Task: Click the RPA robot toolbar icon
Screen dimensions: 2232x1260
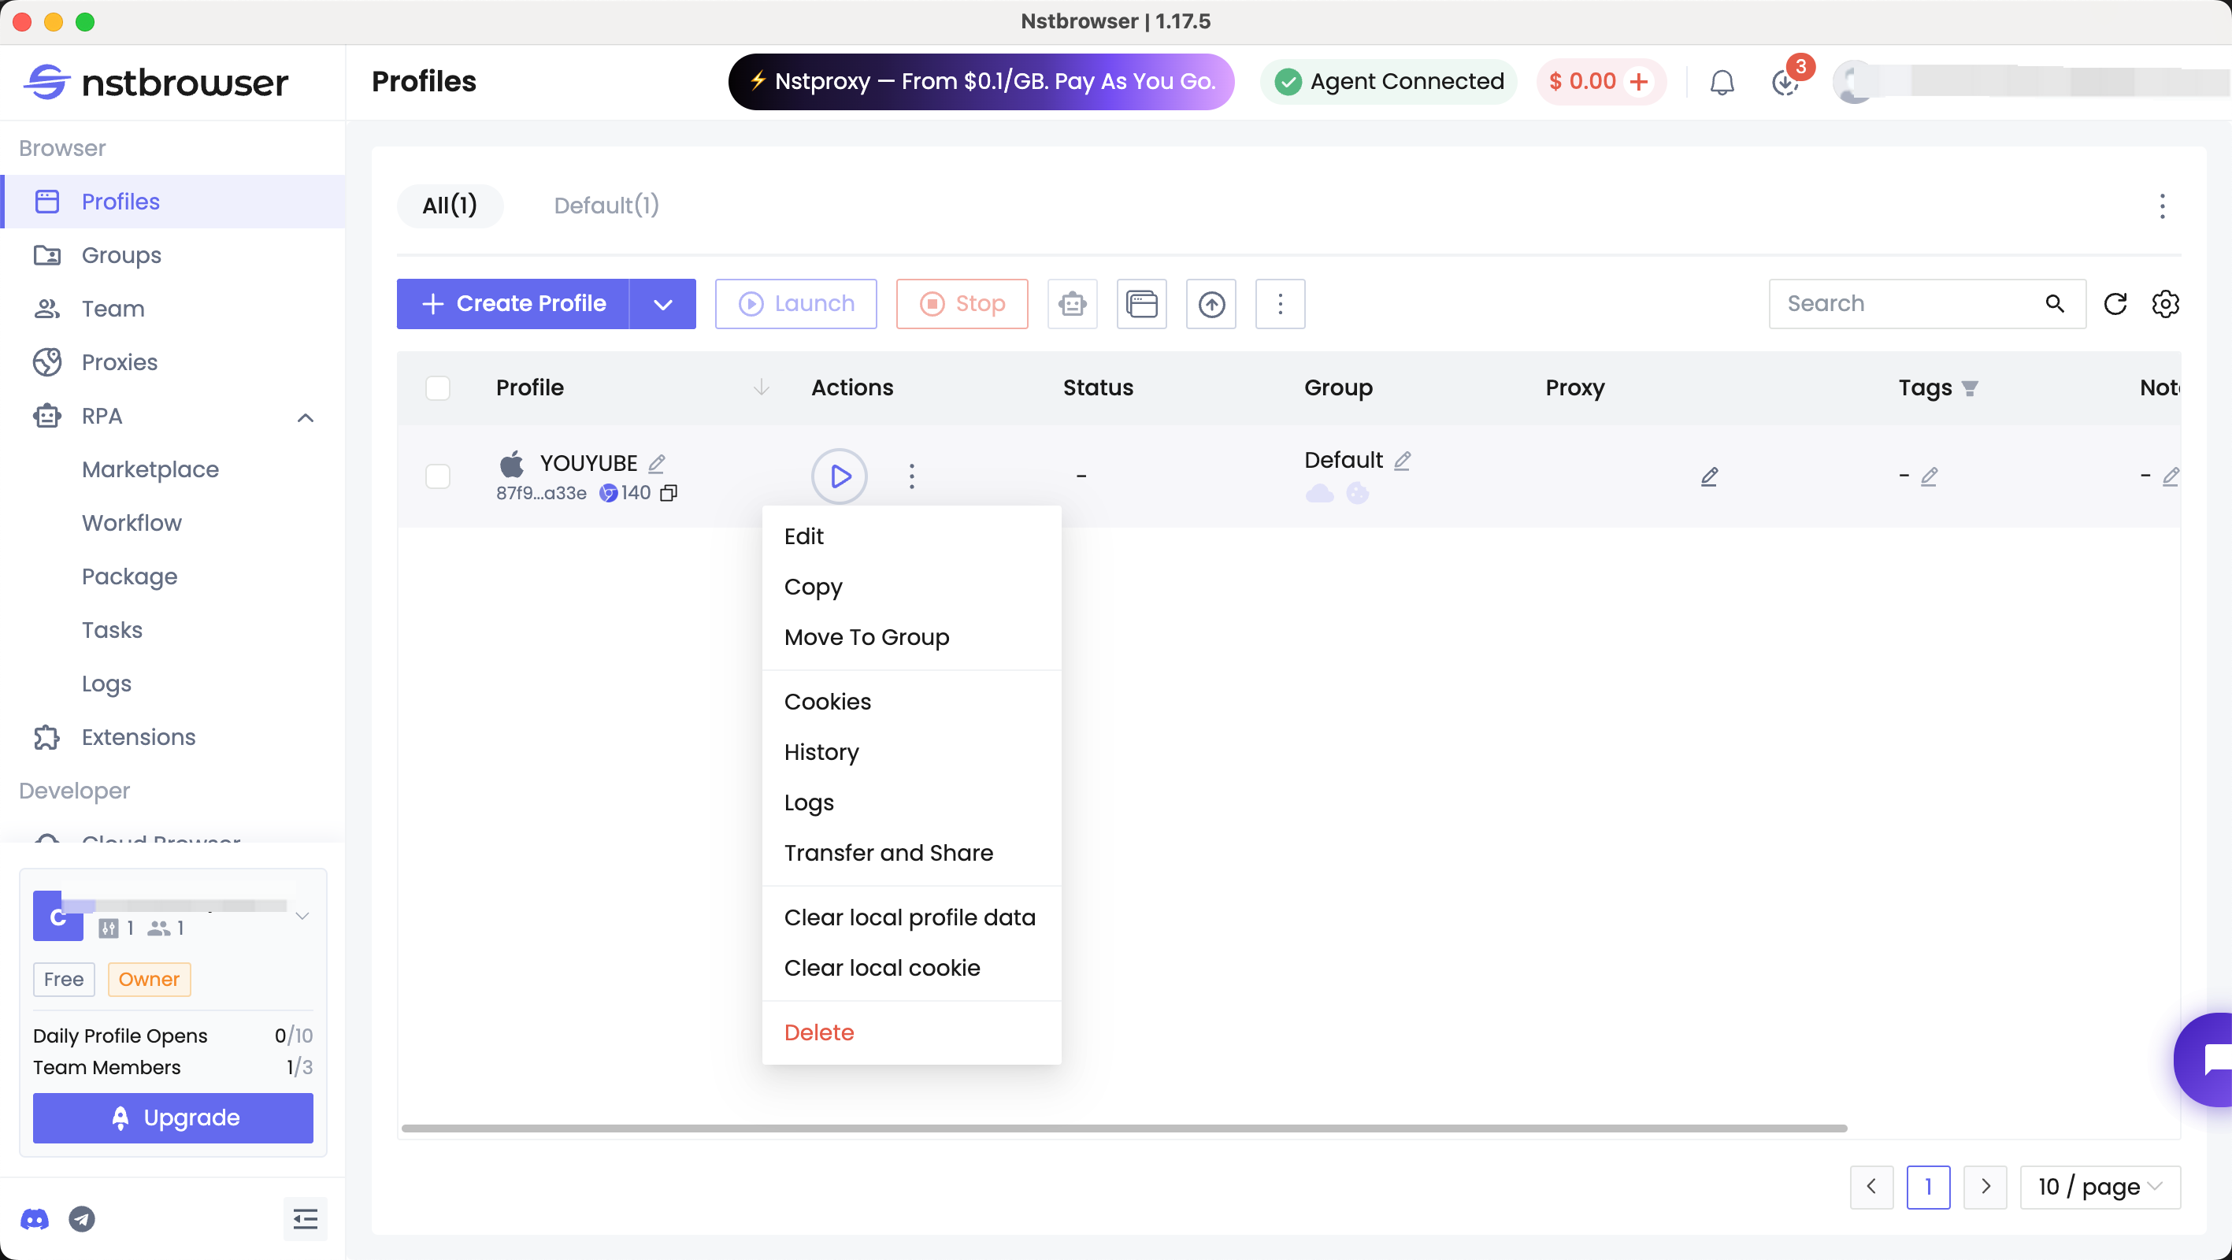Action: pos(1072,303)
